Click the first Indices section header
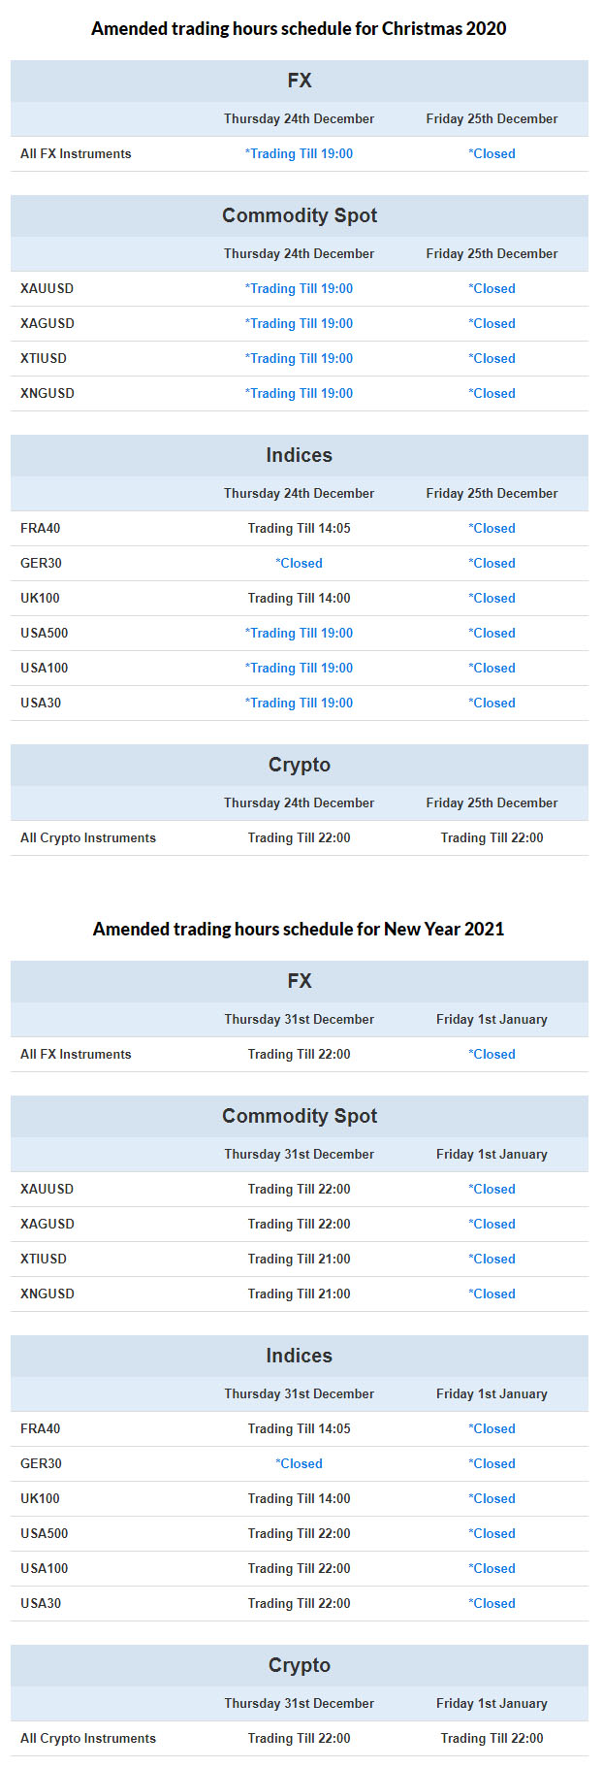Viewport: 603px width, 1768px height. [x=300, y=455]
